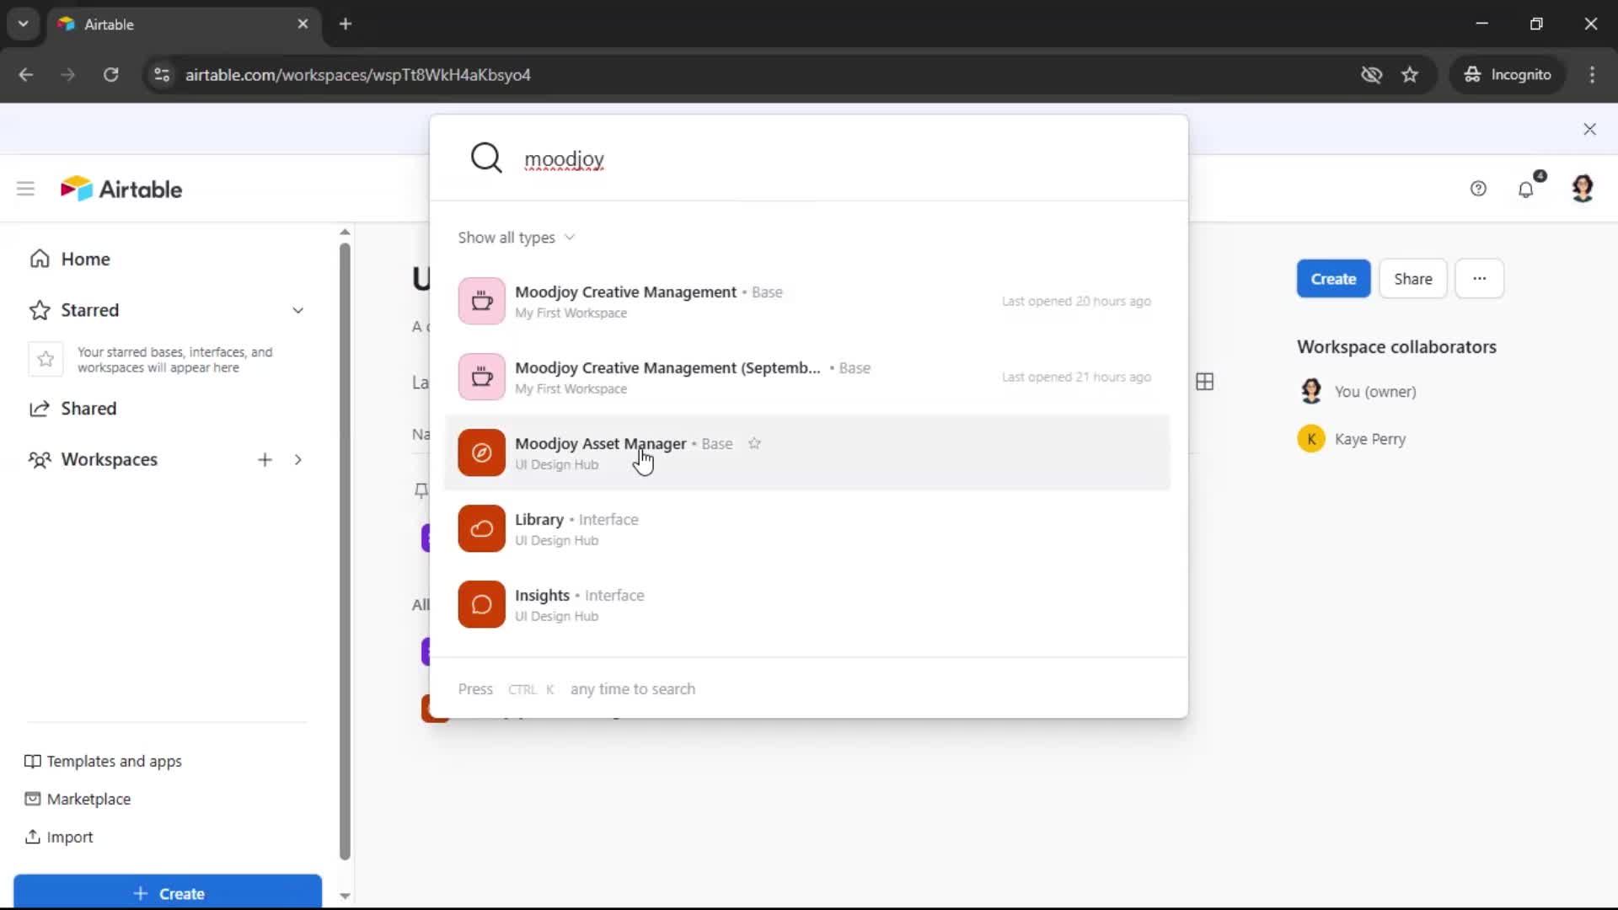
Task: Click Kaye Perry collaborator avatar
Action: [1311, 439]
